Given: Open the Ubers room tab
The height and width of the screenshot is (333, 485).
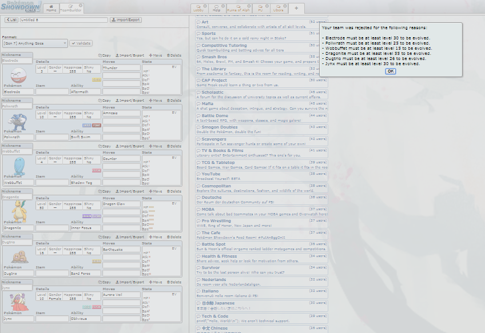Looking at the screenshot, I should click(279, 9).
